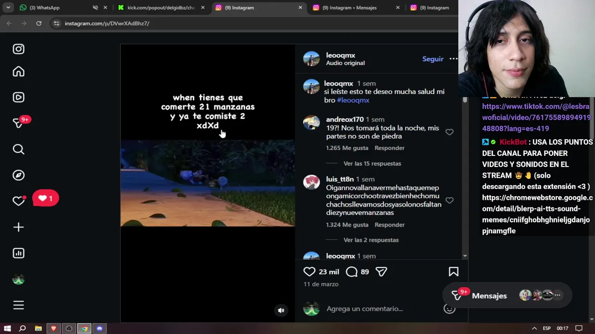Viewport: 595px width, 334px height.
Task: Open own profile avatar in sidebar
Action: [x=19, y=280]
